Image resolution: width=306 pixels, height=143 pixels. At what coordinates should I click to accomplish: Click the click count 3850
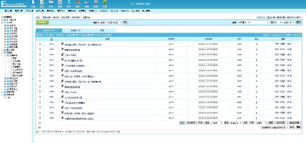pos(239,76)
